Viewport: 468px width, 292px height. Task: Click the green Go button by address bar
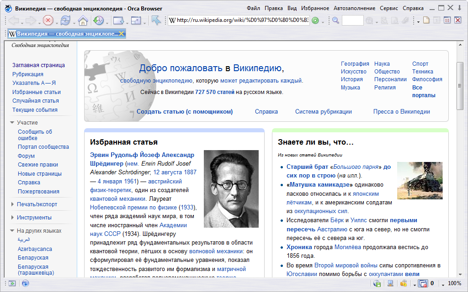click(x=315, y=20)
